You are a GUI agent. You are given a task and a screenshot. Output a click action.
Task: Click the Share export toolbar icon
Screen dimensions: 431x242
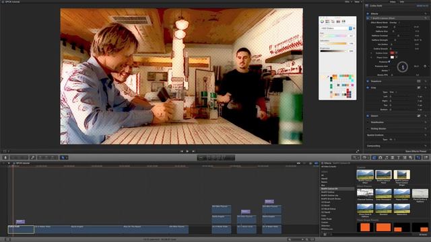(x=426, y=157)
